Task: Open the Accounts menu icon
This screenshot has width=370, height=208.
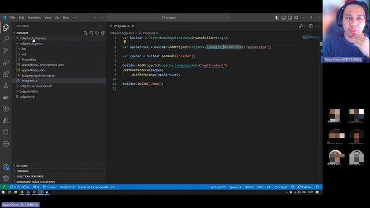Action: (6, 167)
